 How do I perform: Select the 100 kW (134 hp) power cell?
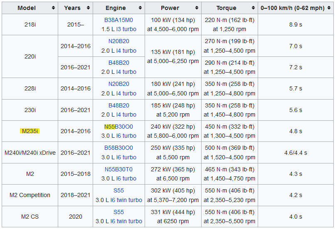pos(173,24)
